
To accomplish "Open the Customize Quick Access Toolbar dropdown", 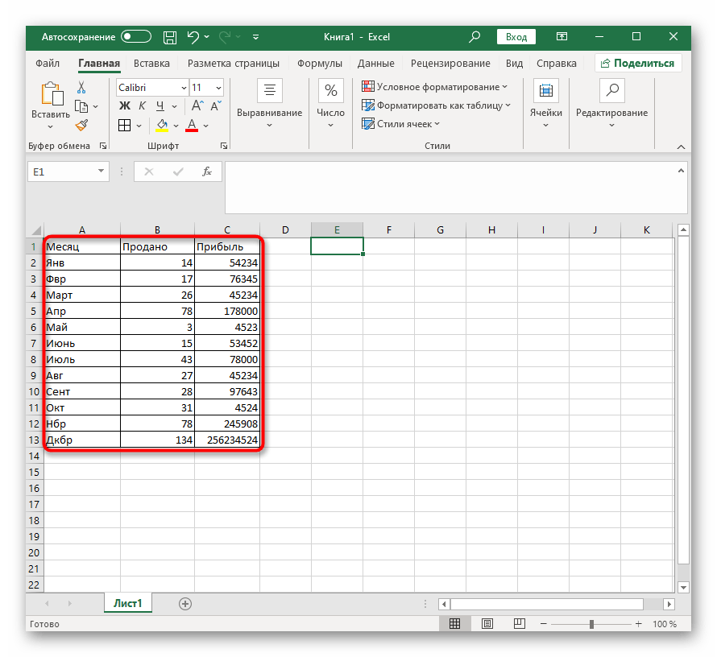I will tap(255, 37).
